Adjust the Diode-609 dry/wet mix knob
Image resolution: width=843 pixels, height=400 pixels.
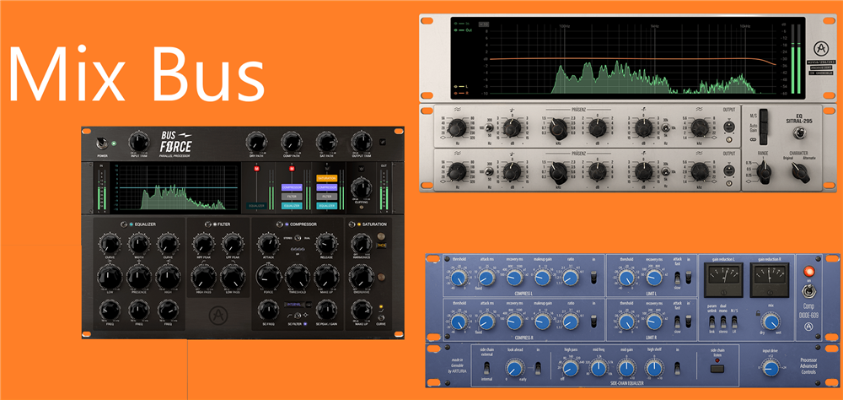click(771, 322)
